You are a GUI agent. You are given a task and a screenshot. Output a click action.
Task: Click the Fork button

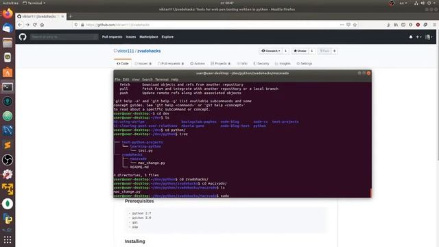pos(324,51)
